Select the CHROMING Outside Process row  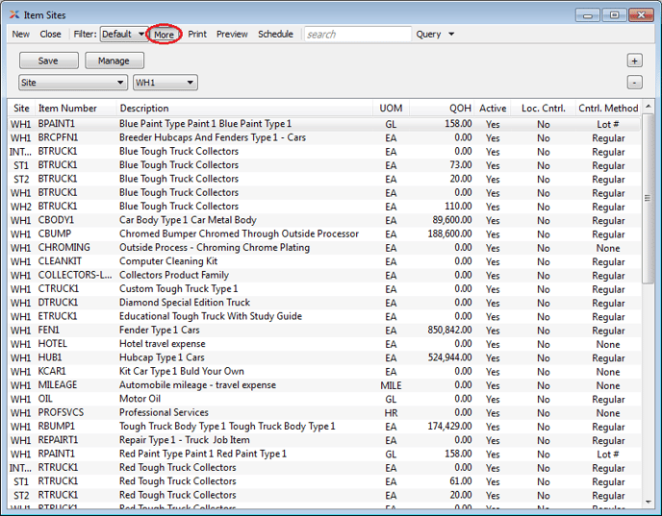click(192, 248)
